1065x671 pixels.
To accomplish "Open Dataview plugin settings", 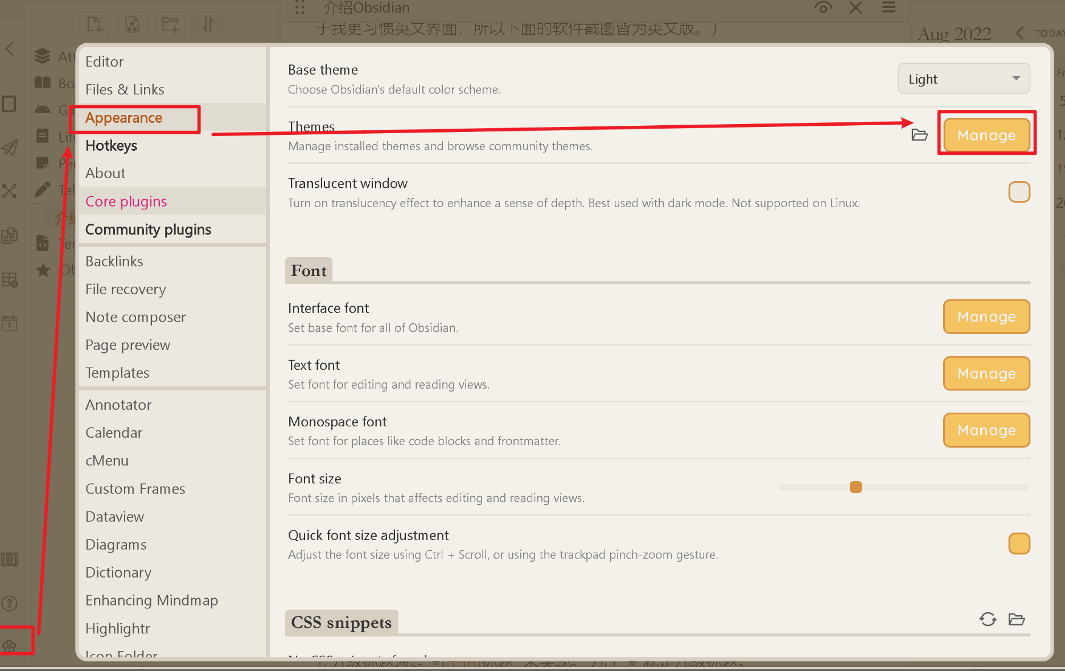I will [x=115, y=517].
